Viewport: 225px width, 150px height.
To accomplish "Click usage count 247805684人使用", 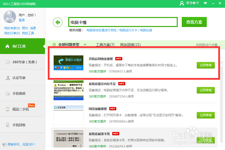I will 121,121.
